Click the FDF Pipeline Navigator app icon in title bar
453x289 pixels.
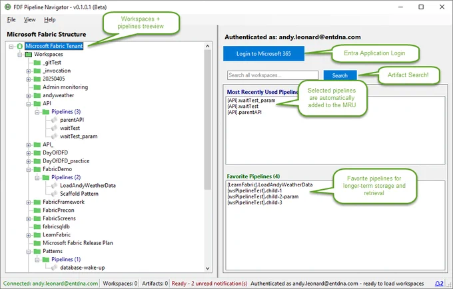(x=8, y=7)
